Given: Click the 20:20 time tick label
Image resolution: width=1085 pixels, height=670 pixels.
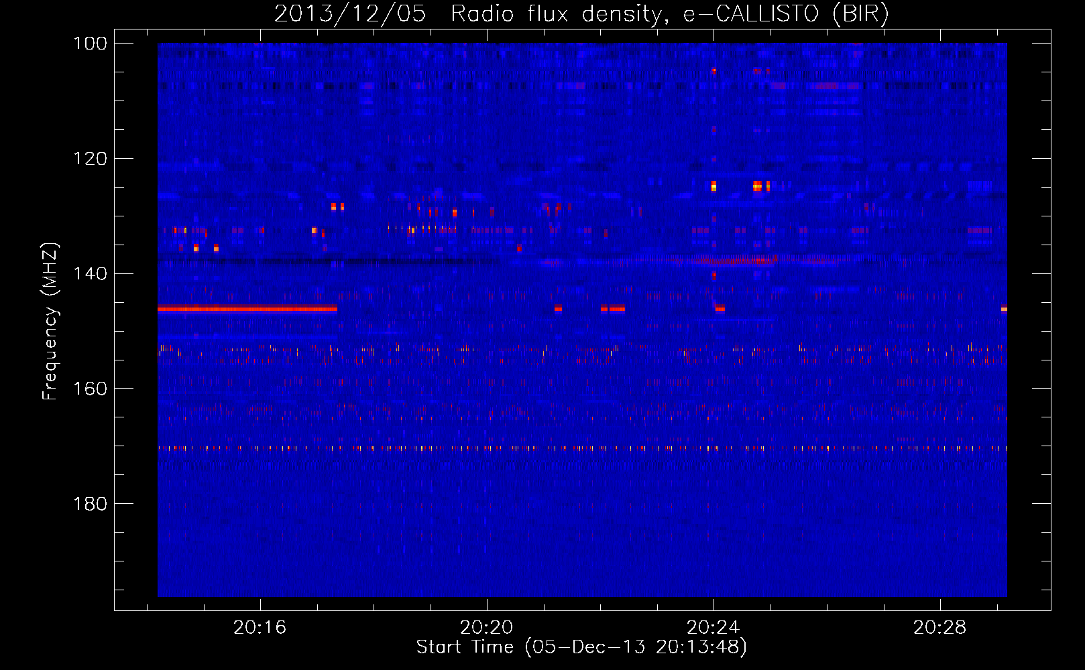Looking at the screenshot, I should click(486, 628).
